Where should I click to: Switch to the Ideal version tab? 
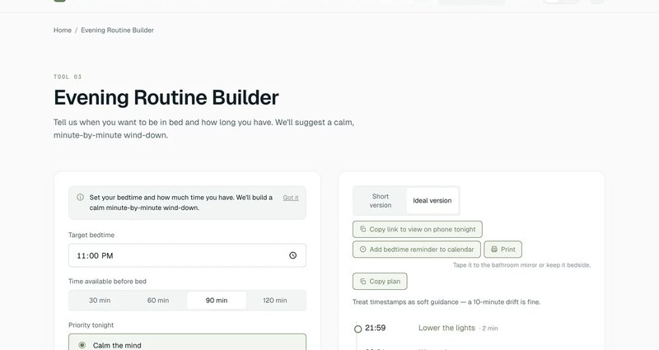(432, 201)
